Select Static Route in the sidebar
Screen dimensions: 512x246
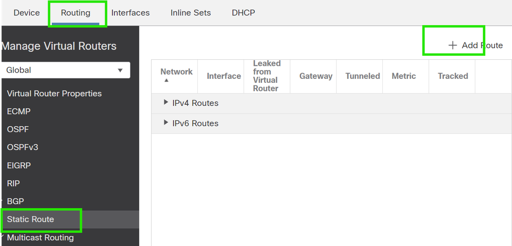click(x=30, y=219)
